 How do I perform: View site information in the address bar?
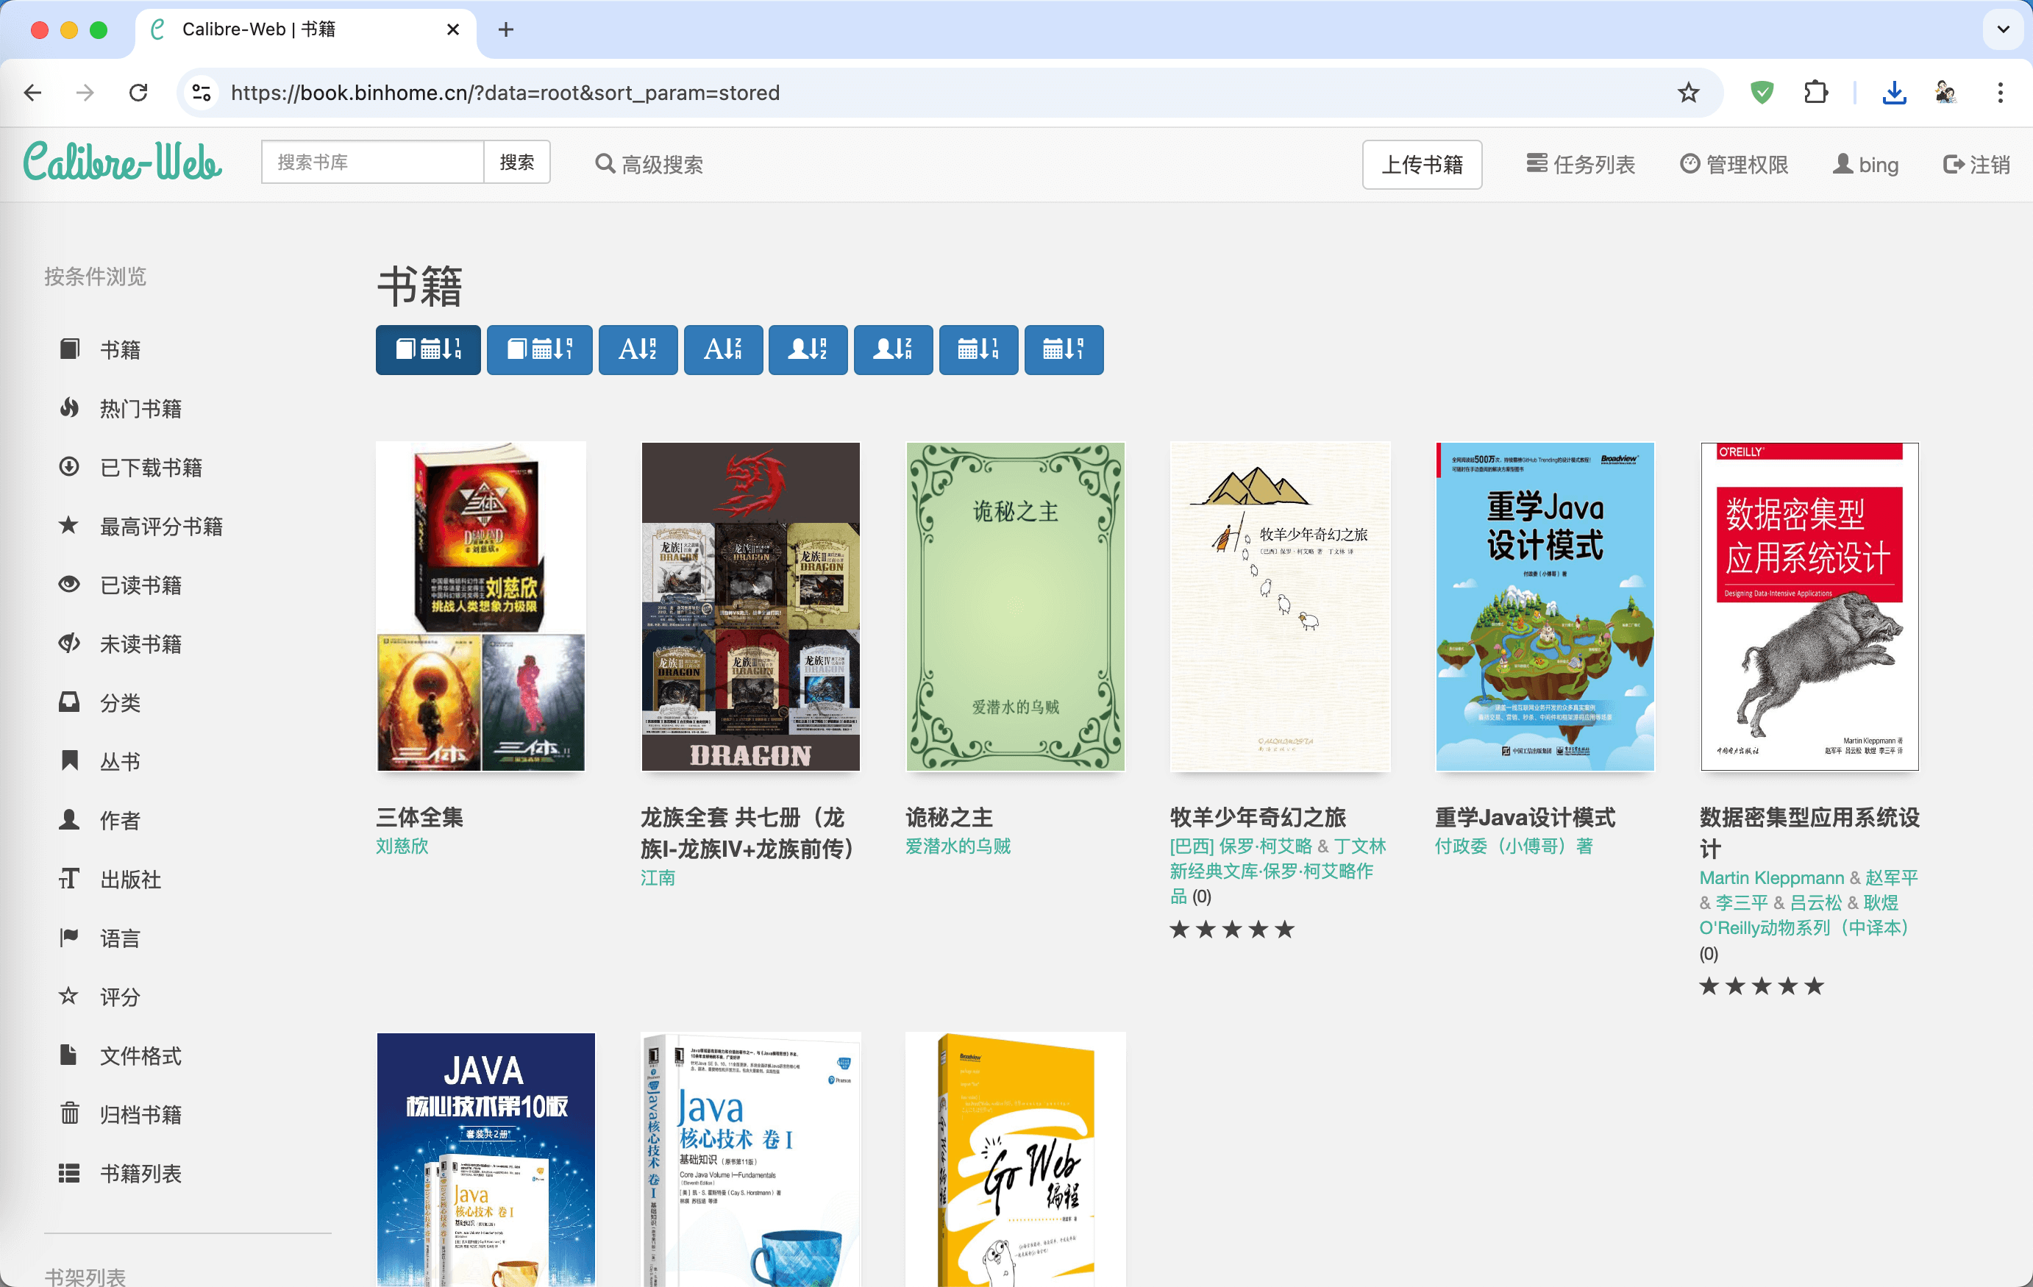201,93
